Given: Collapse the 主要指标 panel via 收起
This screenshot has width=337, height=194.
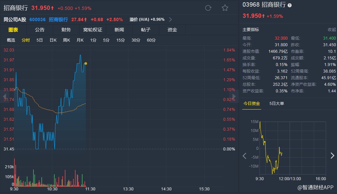Looking at the screenshot, I should tap(332, 30).
